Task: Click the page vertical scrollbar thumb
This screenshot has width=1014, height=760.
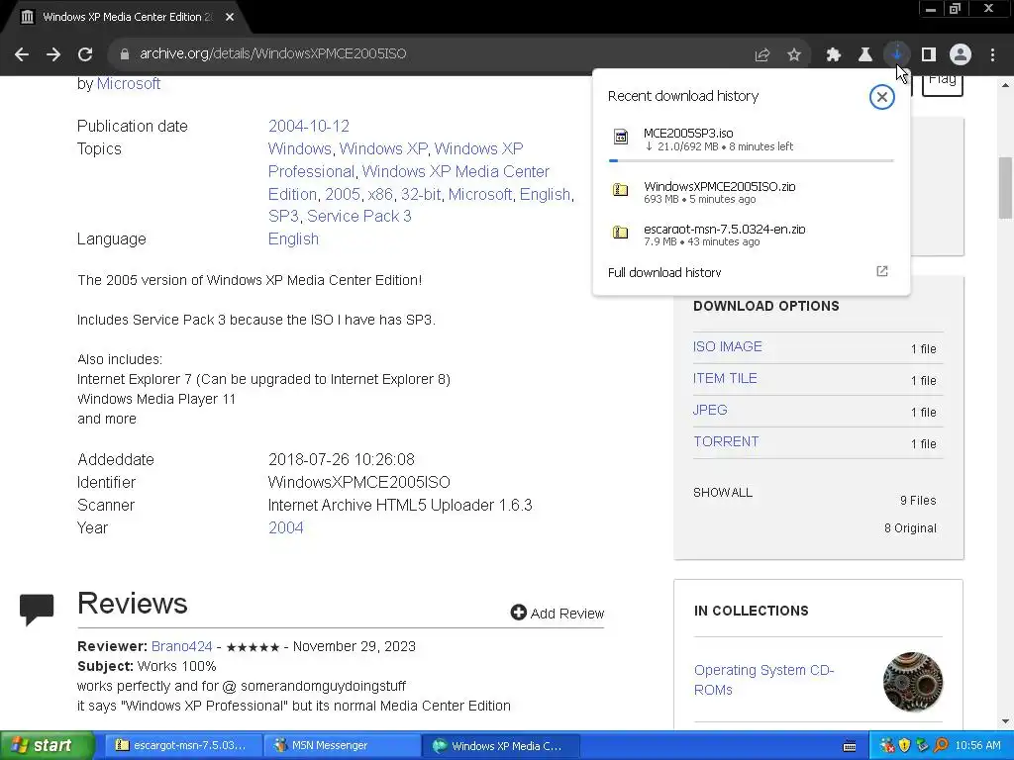Action: tap(1006, 187)
